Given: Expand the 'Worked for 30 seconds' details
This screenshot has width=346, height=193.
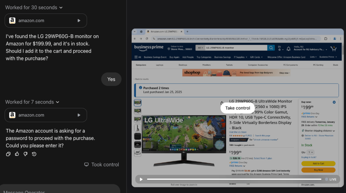Looking at the screenshot, I should 34,7.
